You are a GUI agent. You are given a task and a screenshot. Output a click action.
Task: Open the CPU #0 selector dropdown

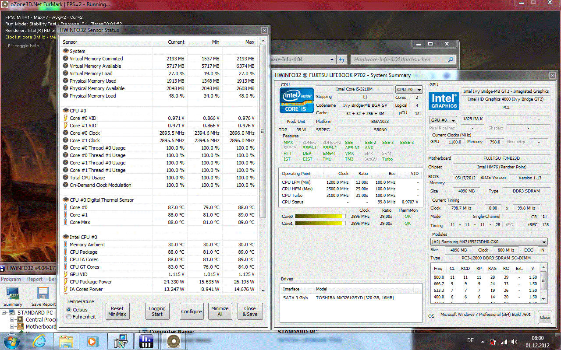point(409,89)
